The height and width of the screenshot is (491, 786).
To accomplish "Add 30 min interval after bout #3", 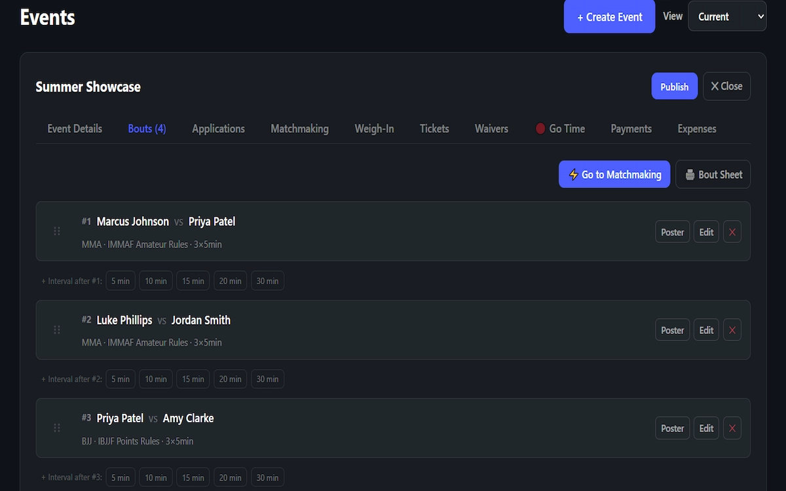I will point(267,477).
